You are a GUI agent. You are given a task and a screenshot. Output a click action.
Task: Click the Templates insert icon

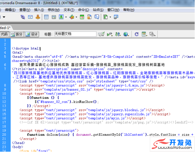pyautogui.click(x=106, y=17)
